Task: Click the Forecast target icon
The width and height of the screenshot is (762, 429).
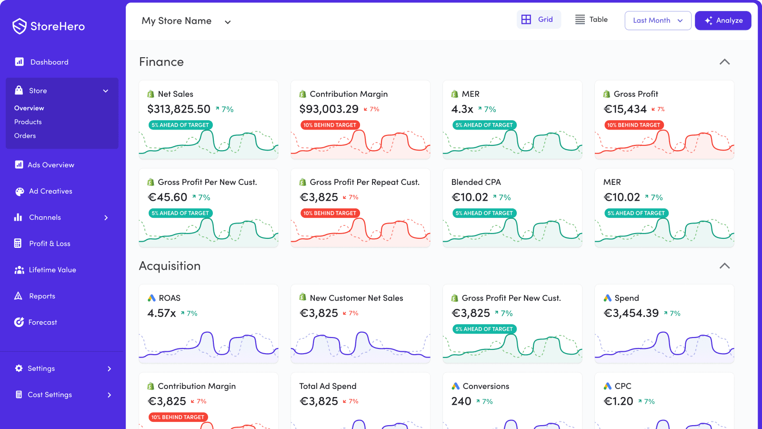Action: pyautogui.click(x=19, y=322)
